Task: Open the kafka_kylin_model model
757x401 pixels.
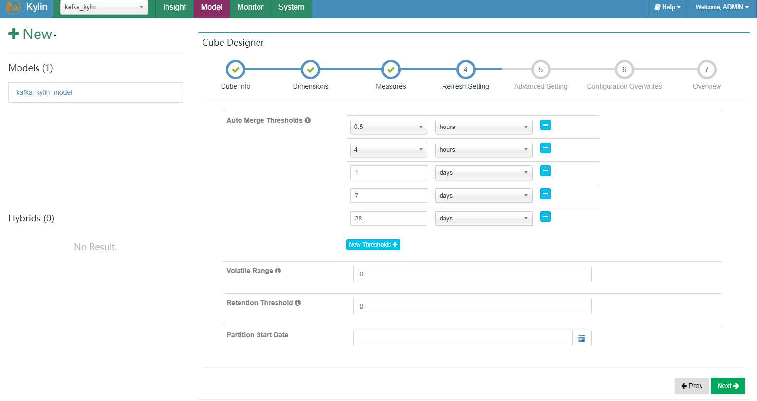Action: click(x=44, y=92)
